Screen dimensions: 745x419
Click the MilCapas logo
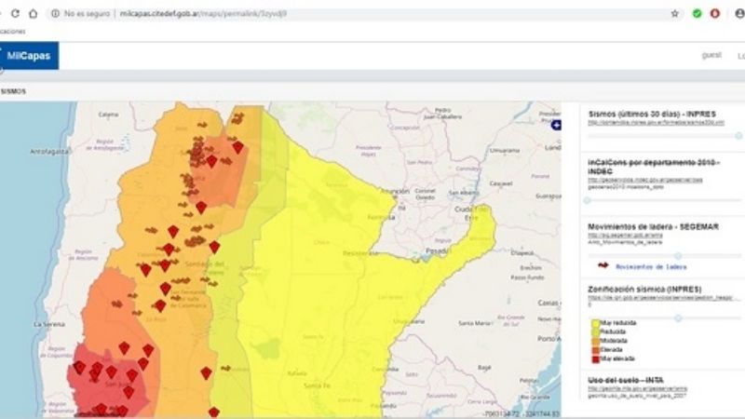tap(29, 56)
